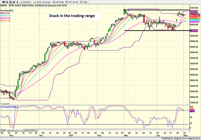Click the 21070.90 purple price marker
The width and height of the screenshot is (201, 140).
[x=194, y=12]
